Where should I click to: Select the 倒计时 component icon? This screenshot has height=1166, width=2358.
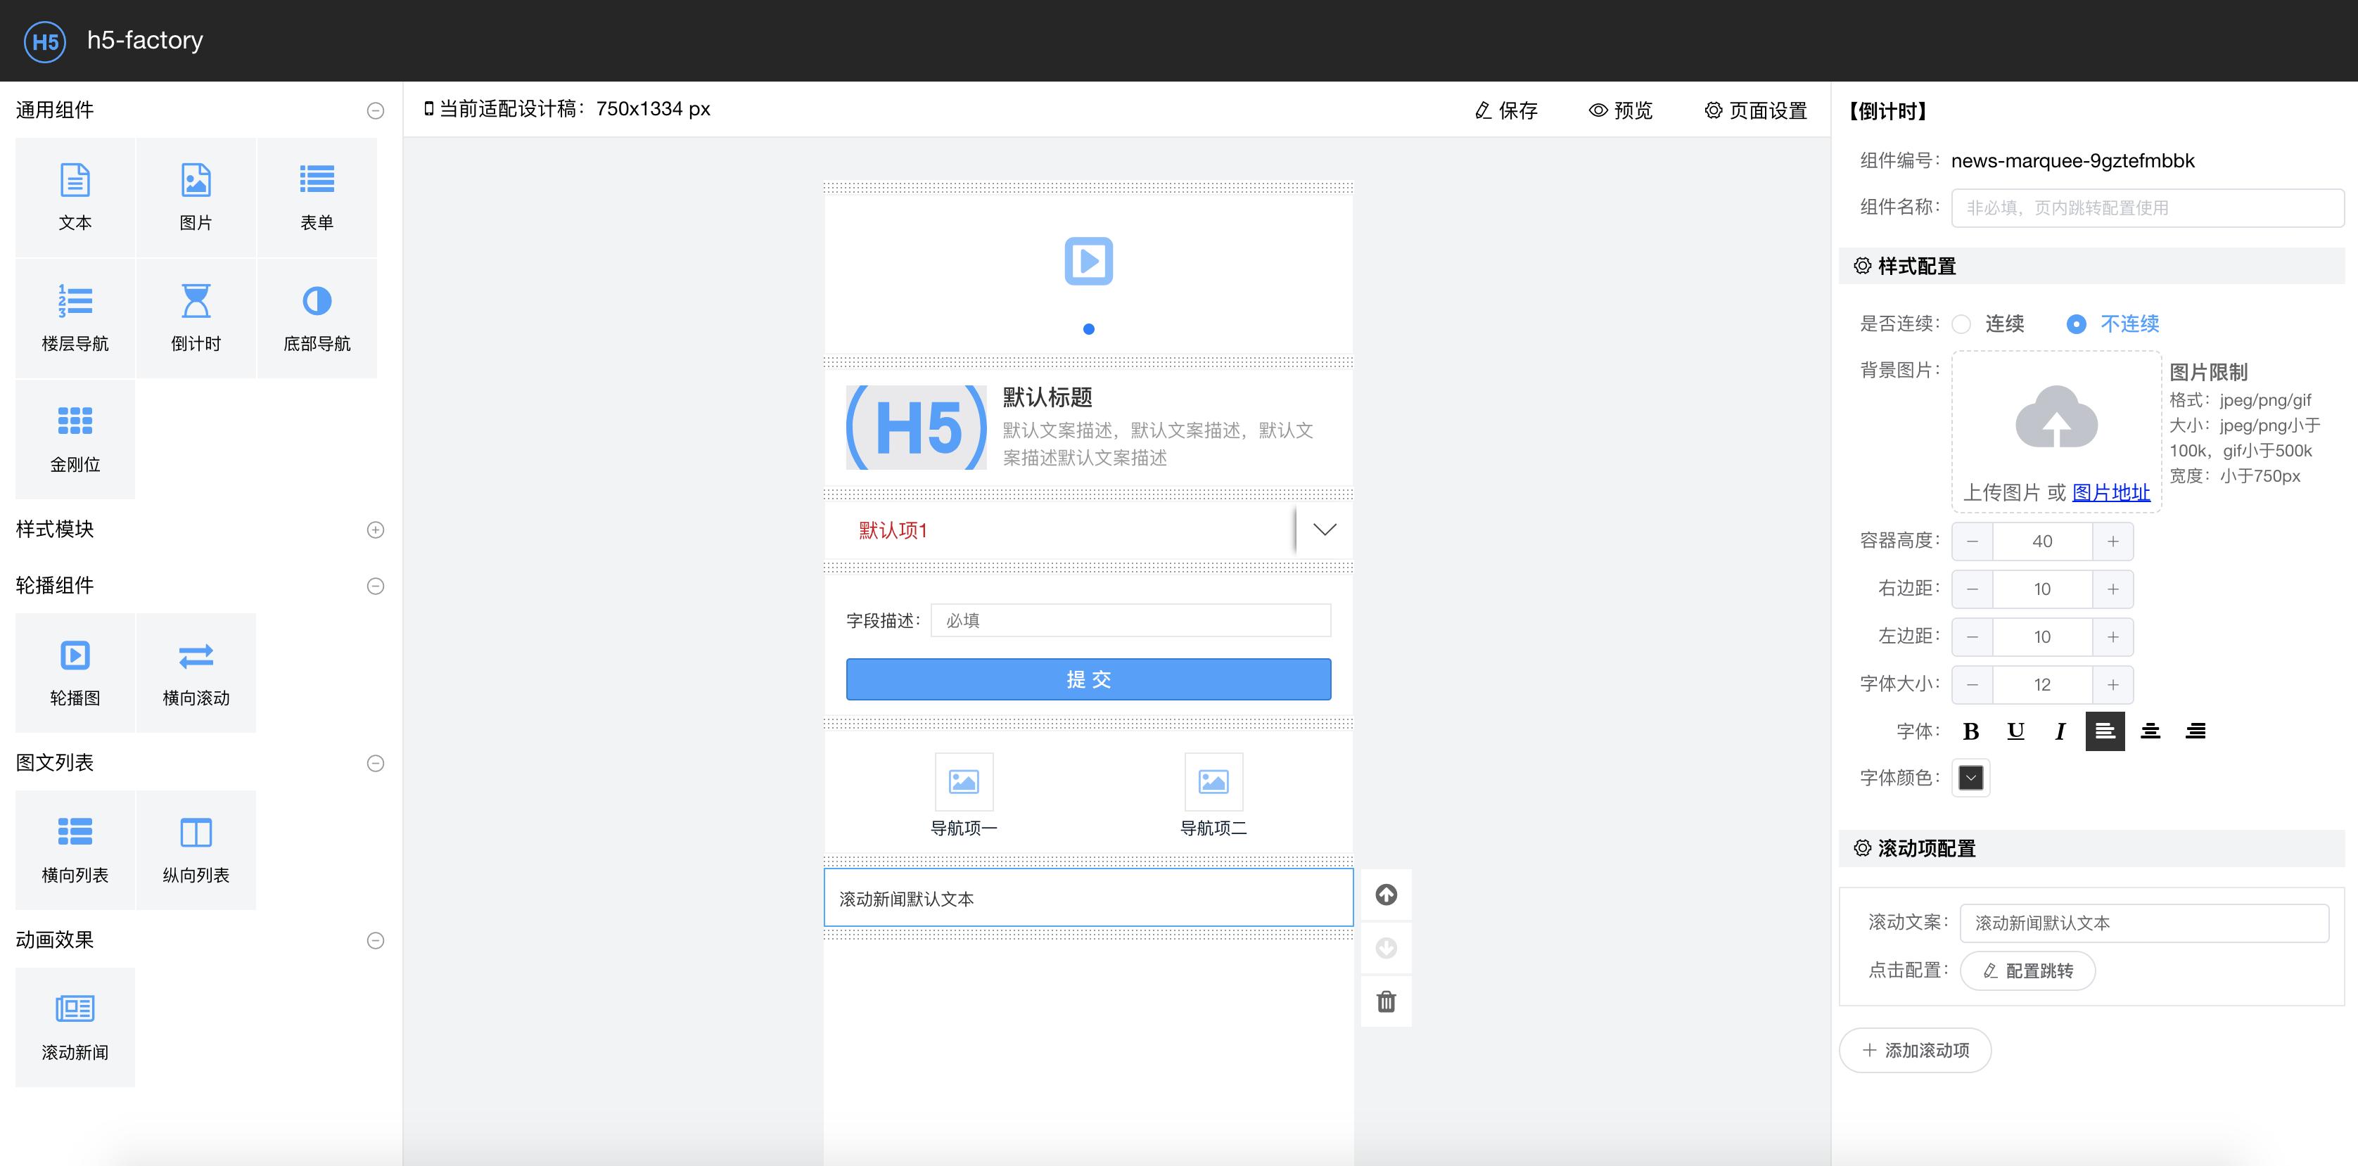[x=196, y=302]
